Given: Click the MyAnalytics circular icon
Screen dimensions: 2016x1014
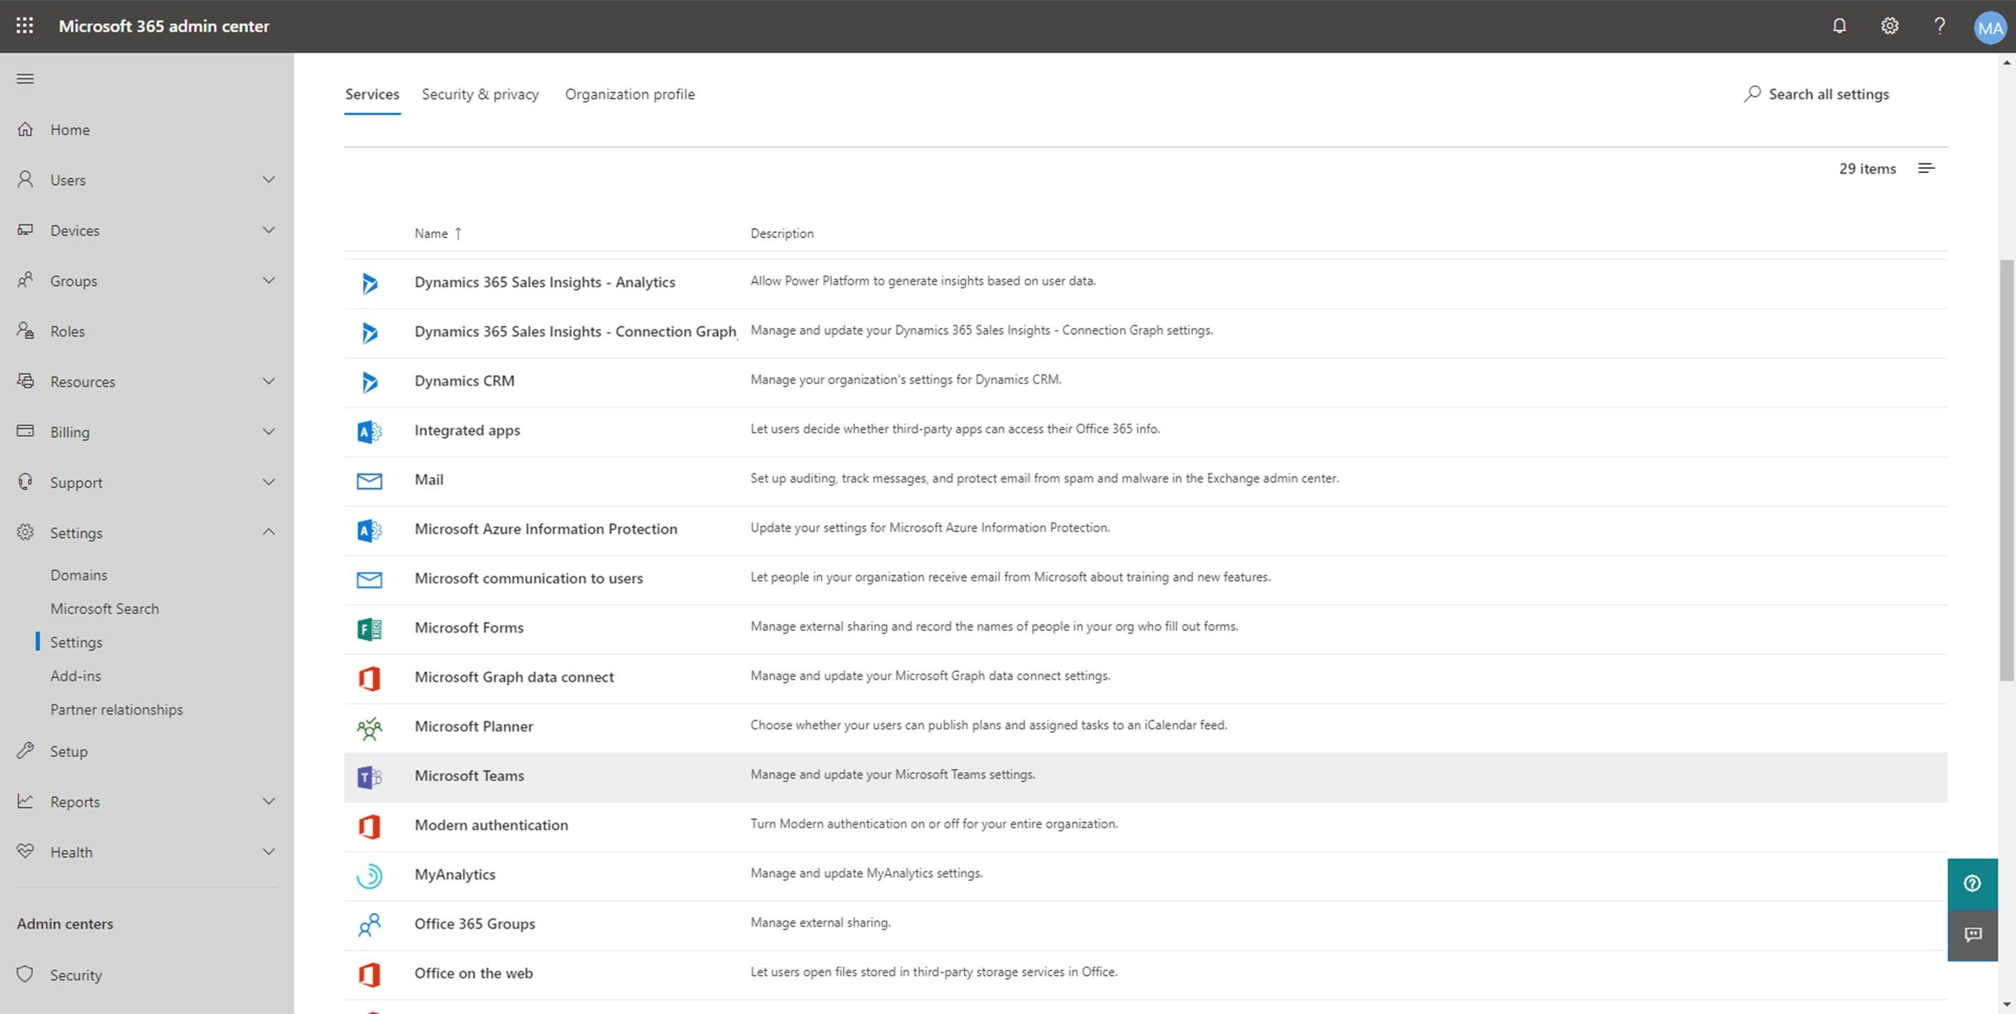Looking at the screenshot, I should 369,874.
